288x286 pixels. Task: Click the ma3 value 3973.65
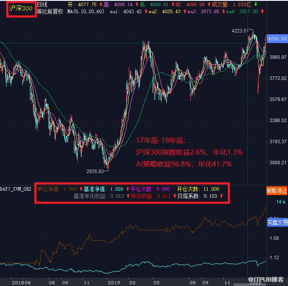210,11
